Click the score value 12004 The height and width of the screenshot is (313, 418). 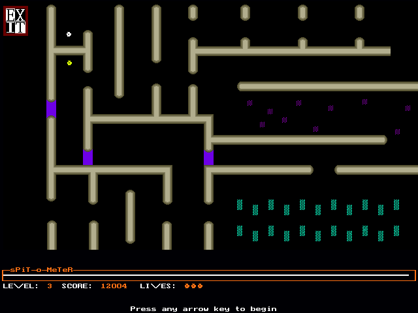(114, 286)
